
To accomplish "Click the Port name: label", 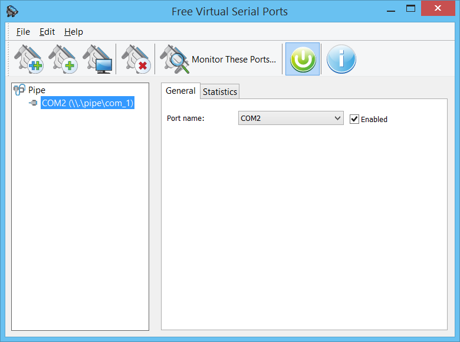I will coord(185,118).
